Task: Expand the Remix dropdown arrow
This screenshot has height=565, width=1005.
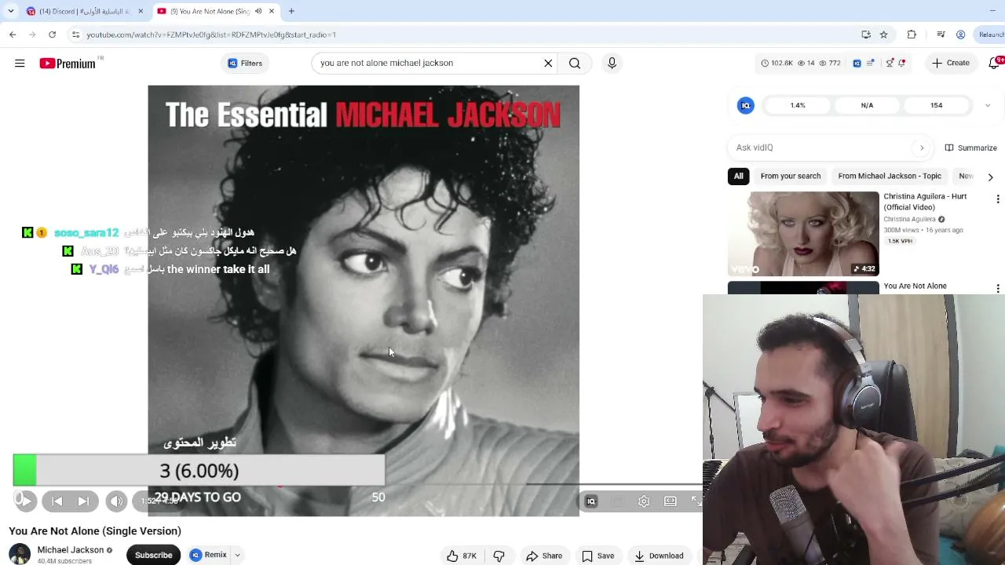Action: point(237,556)
